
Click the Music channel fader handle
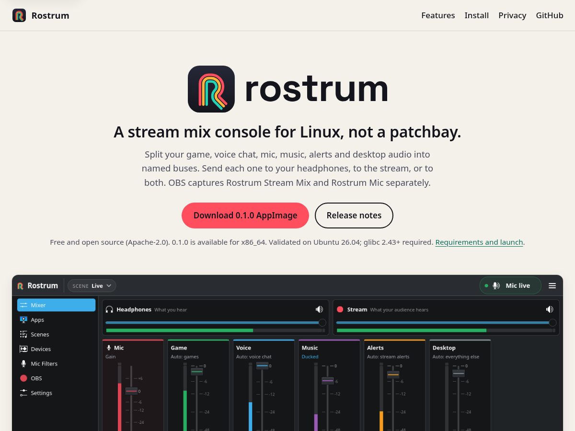328,381
